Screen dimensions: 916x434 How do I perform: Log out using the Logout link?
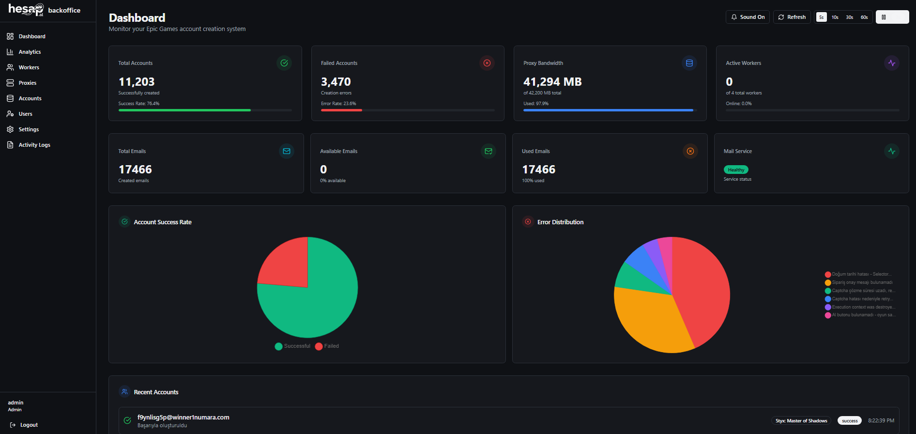click(29, 425)
